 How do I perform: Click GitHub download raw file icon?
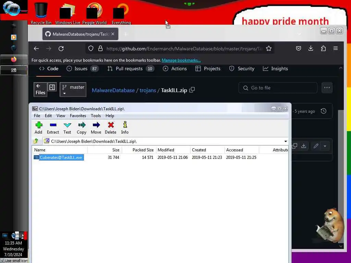point(304,146)
